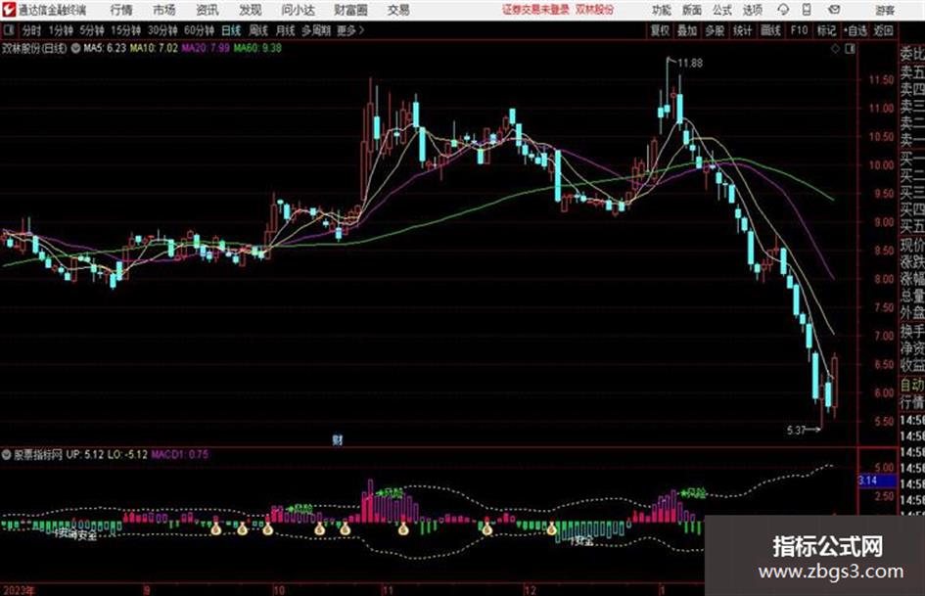Click the 复权 toolbar button
925x596 pixels.
pyautogui.click(x=660, y=30)
